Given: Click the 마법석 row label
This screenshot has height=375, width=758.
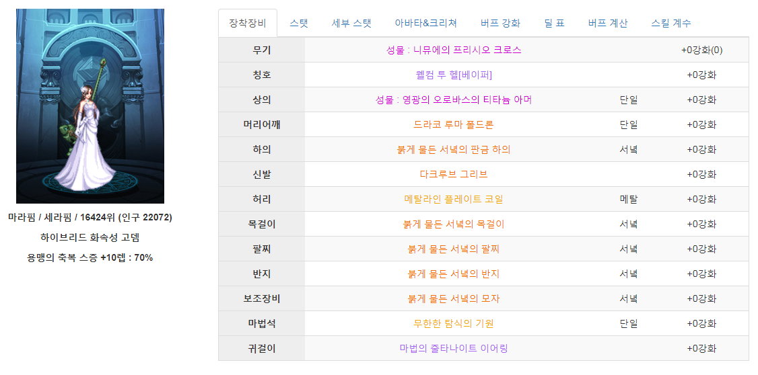Looking at the screenshot, I should click(x=261, y=324).
